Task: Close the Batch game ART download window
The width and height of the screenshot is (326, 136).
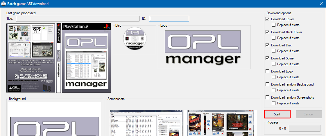Action: pyautogui.click(x=321, y=4)
